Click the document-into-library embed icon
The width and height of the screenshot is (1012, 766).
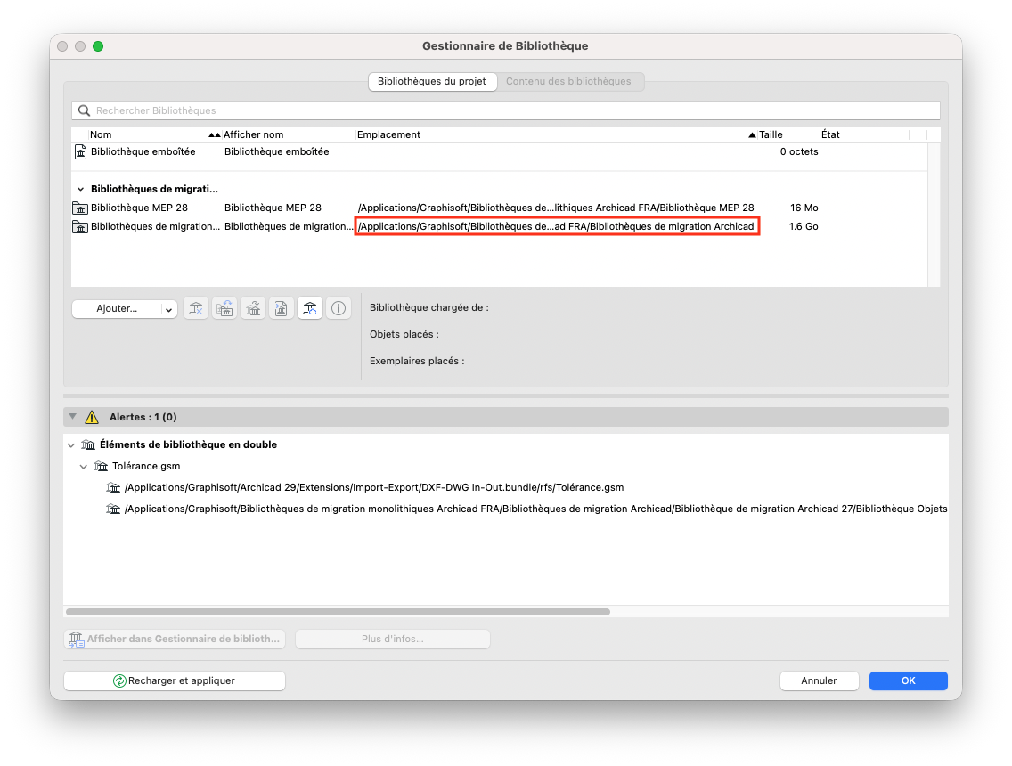pyautogui.click(x=282, y=308)
